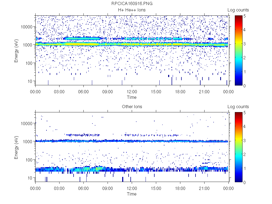Click the top color bar's 4 label

click(244, 30)
